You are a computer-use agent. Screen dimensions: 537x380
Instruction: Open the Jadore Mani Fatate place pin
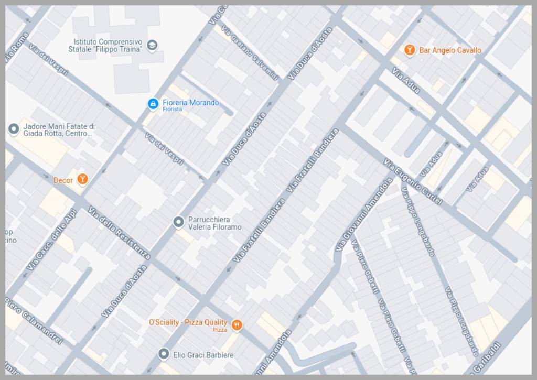coord(14,129)
